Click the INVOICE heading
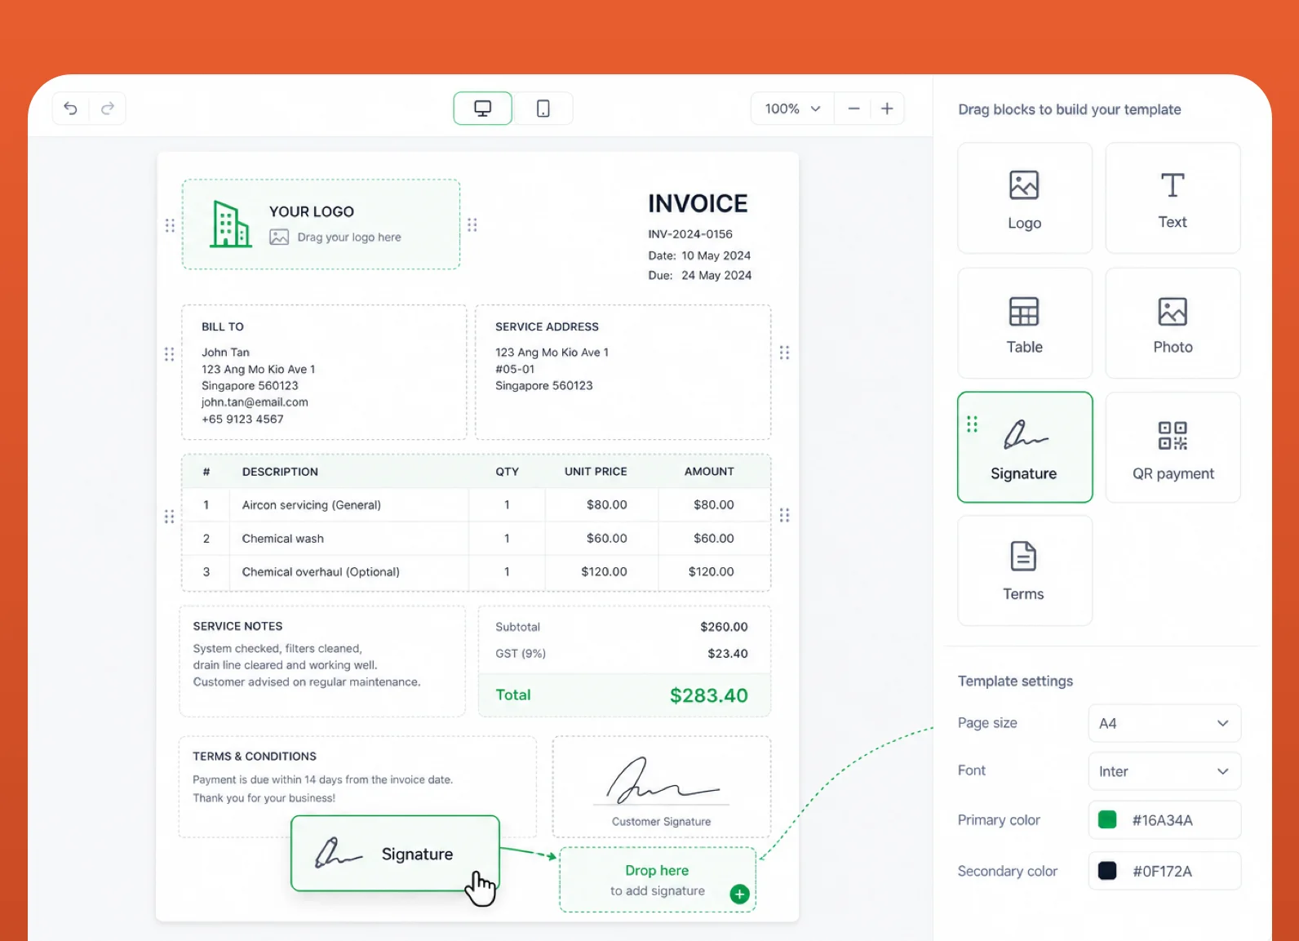Screen dimensions: 1299x941 [x=698, y=203]
